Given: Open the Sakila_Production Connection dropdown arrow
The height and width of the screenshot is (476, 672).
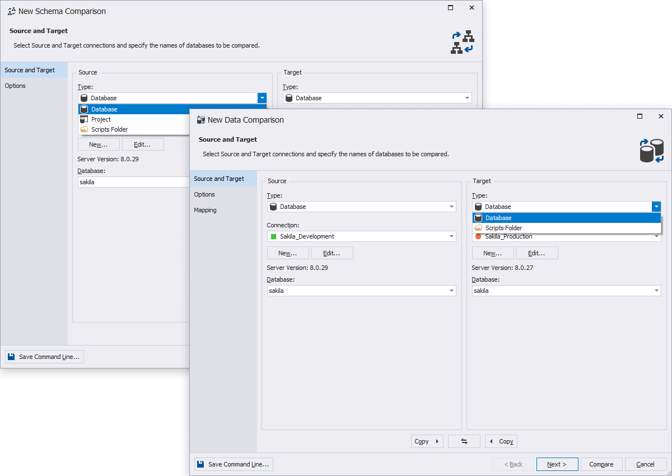Looking at the screenshot, I should pyautogui.click(x=656, y=237).
